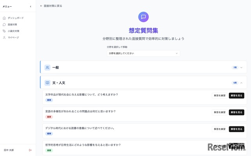Click 解答を練習 for 文学作品 question
This screenshot has height=156, width=251.
(220, 95)
